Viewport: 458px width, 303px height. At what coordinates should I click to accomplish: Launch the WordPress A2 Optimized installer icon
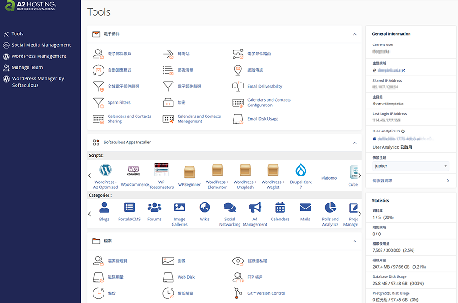coord(106,171)
